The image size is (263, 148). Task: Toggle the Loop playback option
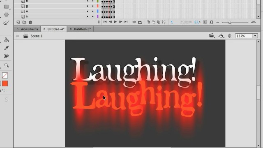[140, 22]
